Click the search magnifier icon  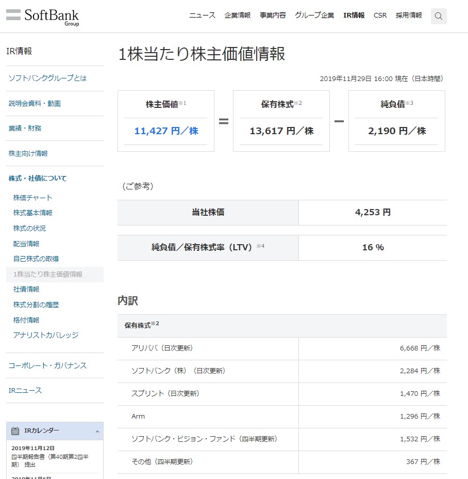439,16
